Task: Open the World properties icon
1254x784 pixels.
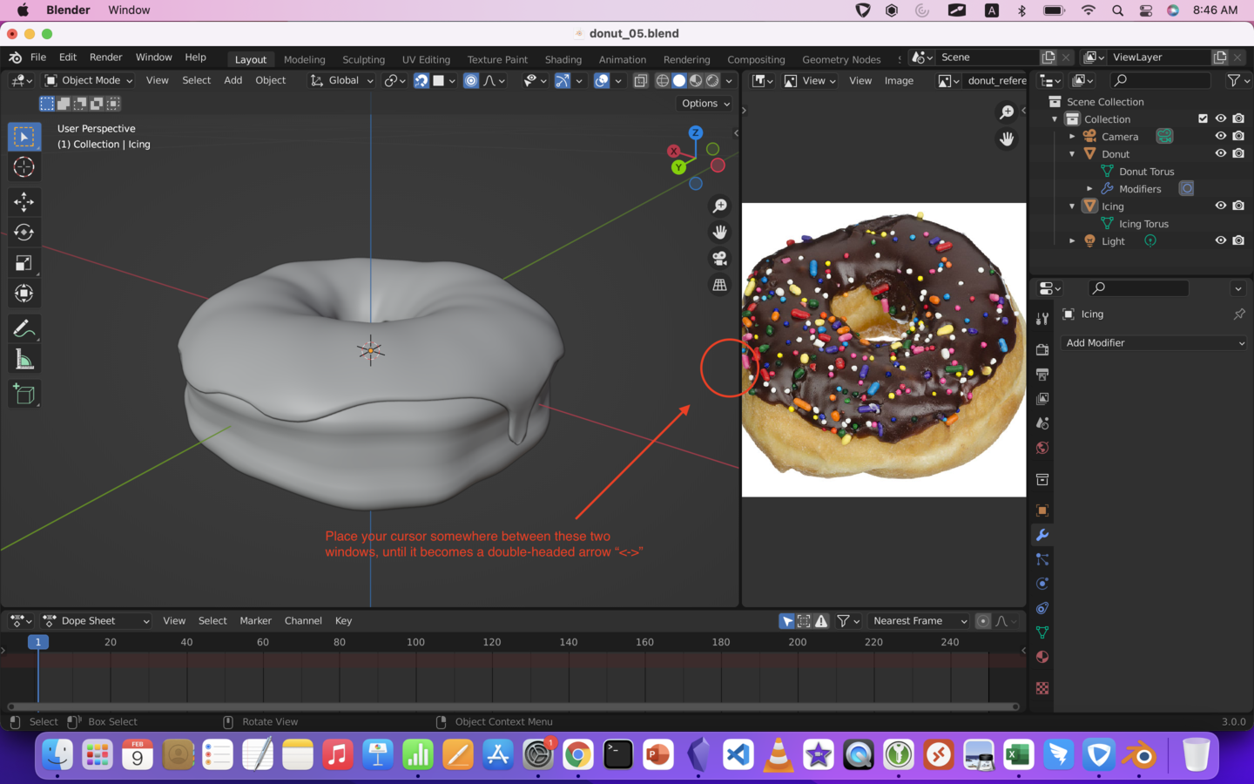Action: tap(1042, 447)
